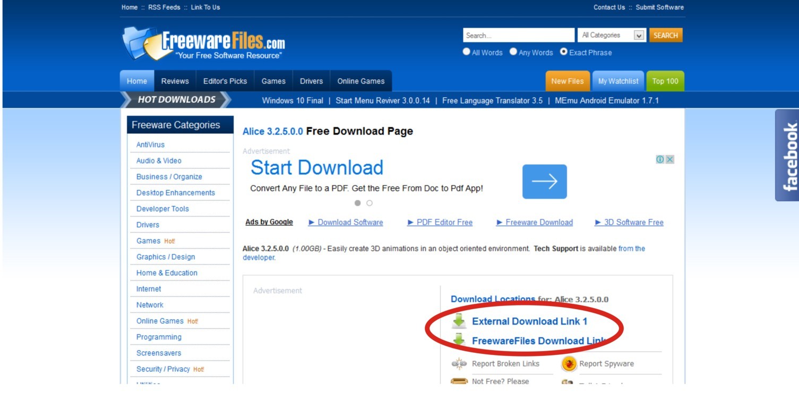
Task: Close the Start Download advertisement
Action: (670, 159)
